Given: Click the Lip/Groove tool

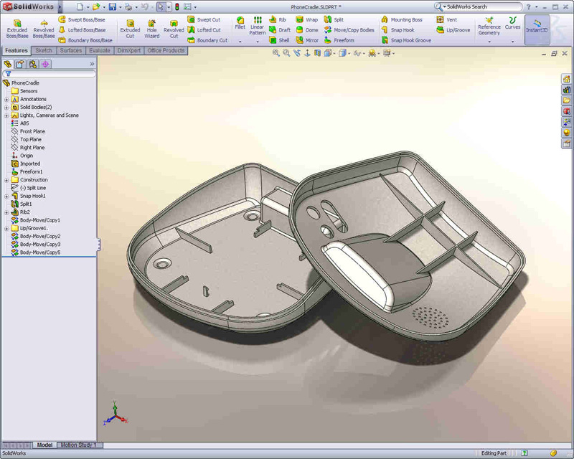Looking at the screenshot, I should 453,30.
